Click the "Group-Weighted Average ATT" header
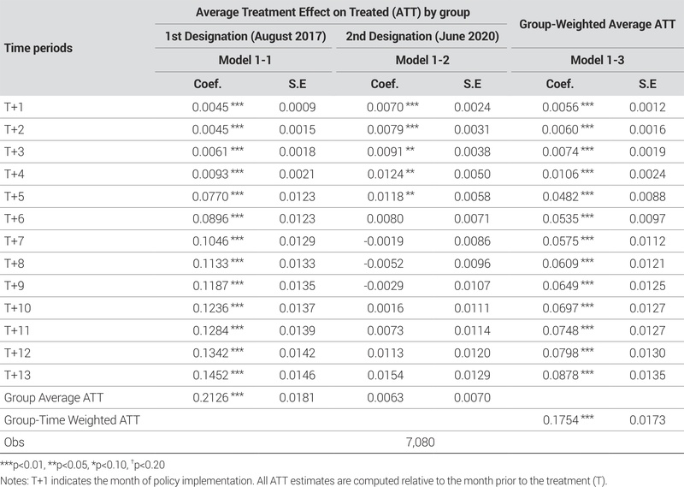Viewport: 684px width, 487px height. pyautogui.click(x=595, y=26)
